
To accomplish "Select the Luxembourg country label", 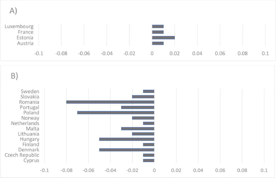I will (19, 27).
